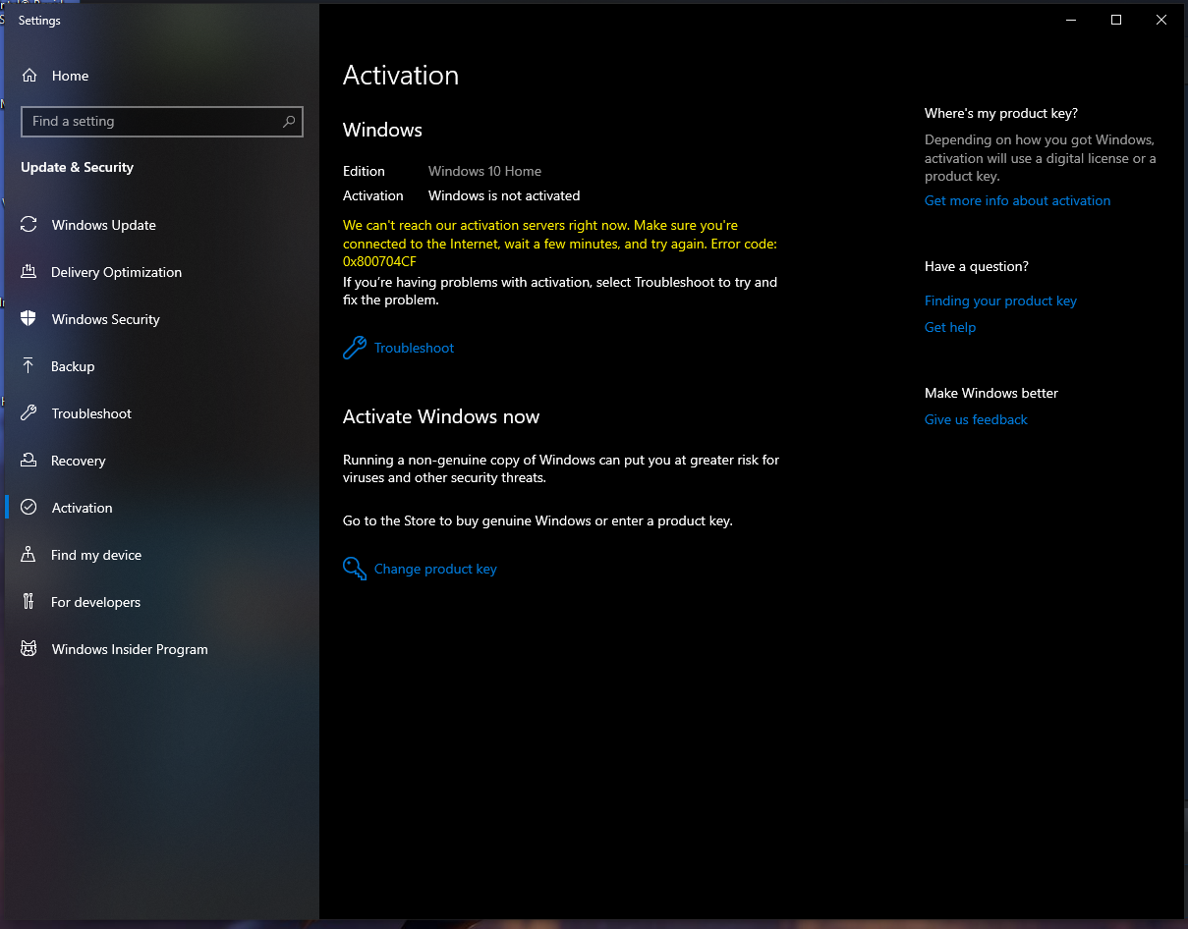Click the Backup upload arrow icon
The height and width of the screenshot is (929, 1188).
click(x=29, y=366)
